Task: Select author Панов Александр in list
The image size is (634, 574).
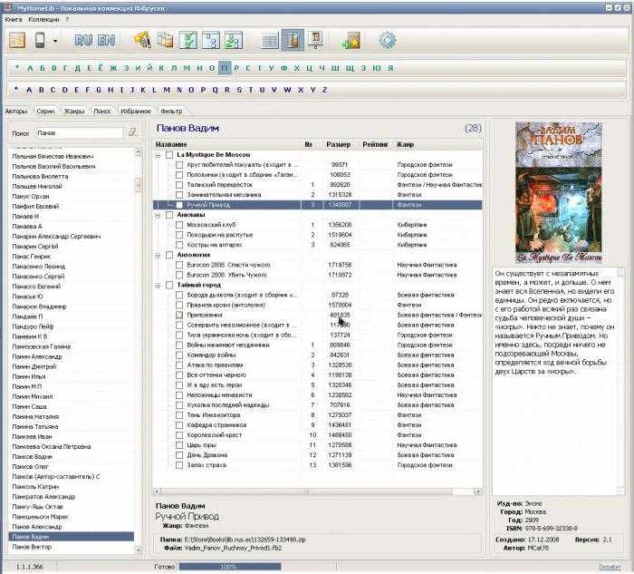Action: click(x=37, y=527)
